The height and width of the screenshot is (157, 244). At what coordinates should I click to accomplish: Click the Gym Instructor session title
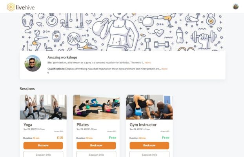pos(143,125)
